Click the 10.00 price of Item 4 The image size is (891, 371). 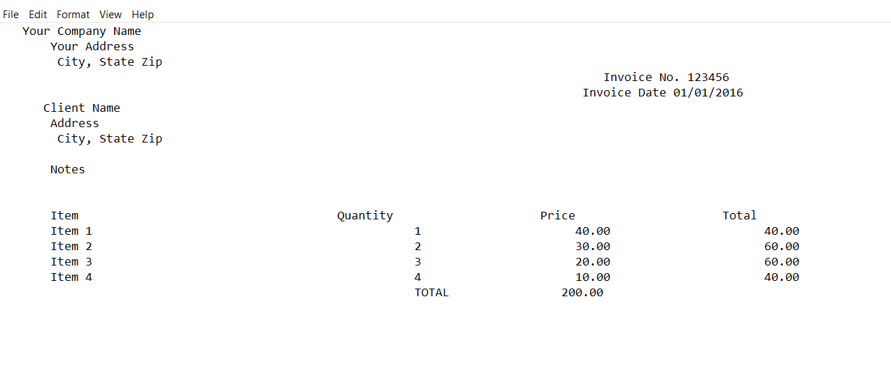coord(593,277)
